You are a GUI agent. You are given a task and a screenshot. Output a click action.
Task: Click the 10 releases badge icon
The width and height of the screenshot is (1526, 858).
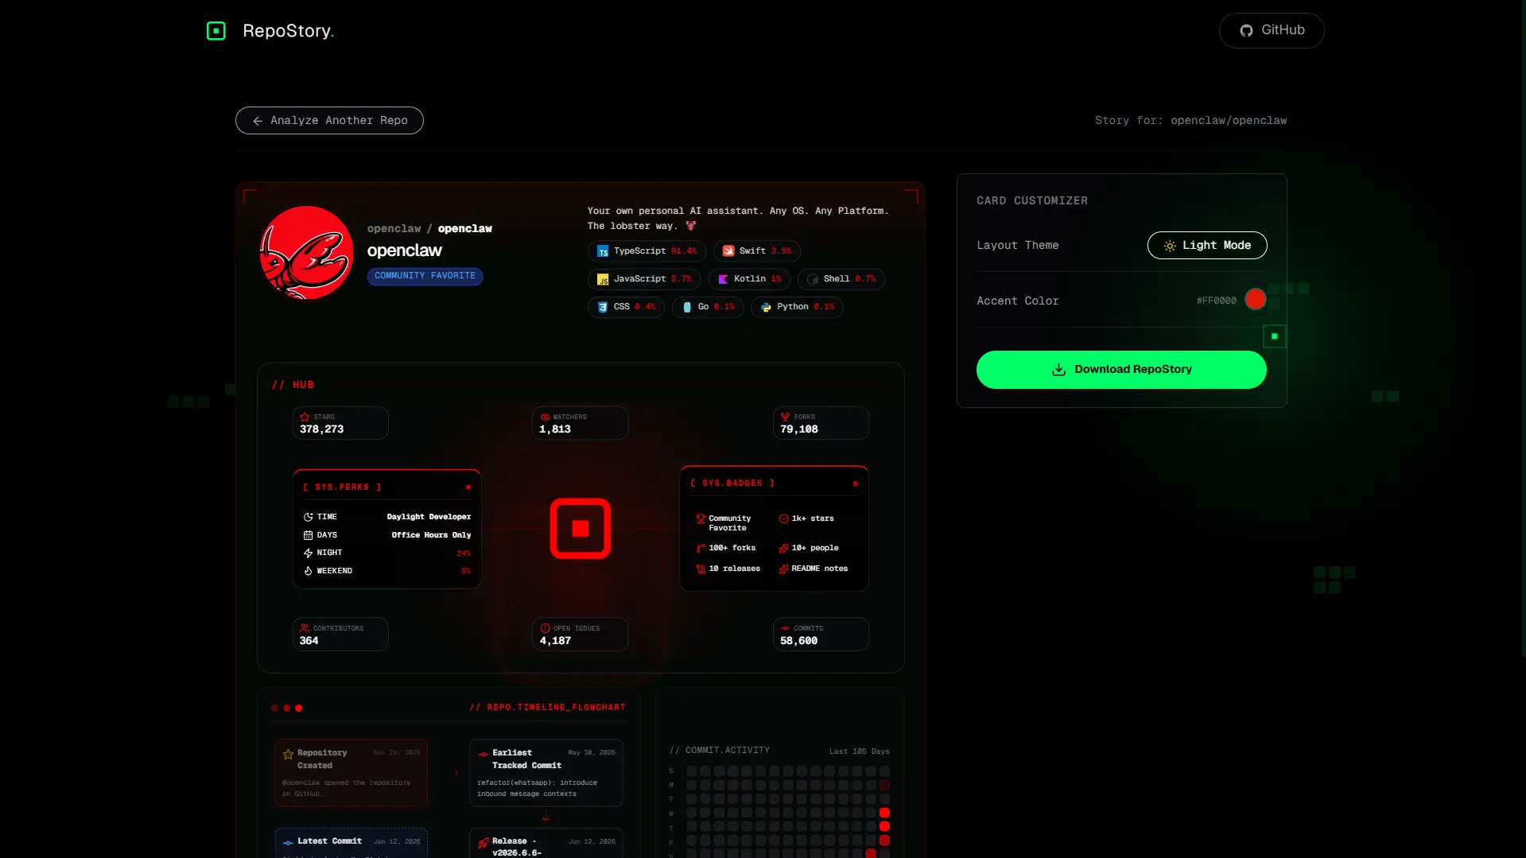point(701,569)
